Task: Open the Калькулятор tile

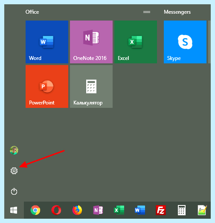Action: pyautogui.click(x=91, y=86)
